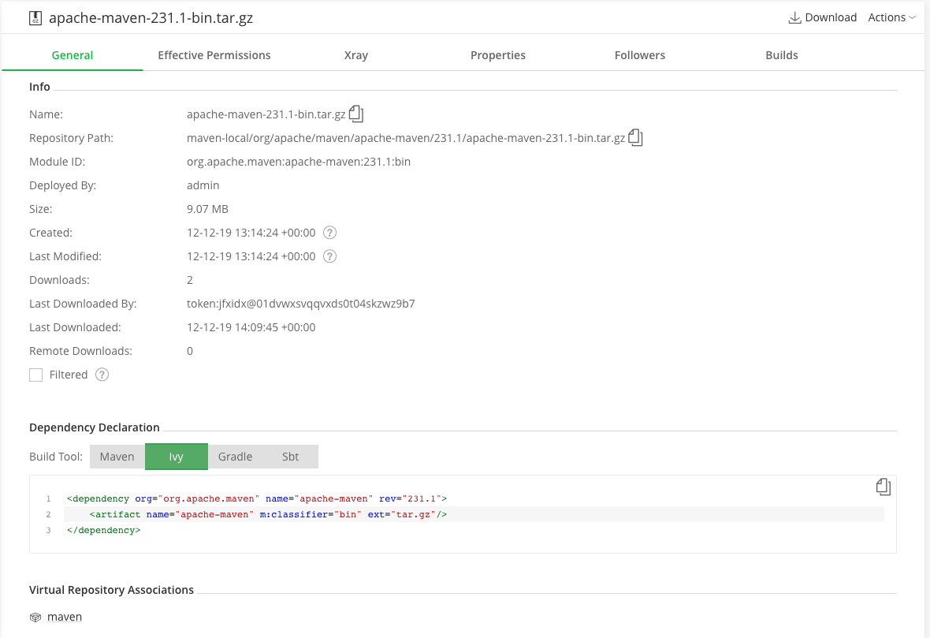This screenshot has width=930, height=638.
Task: Open the Xray tab
Action: click(356, 55)
